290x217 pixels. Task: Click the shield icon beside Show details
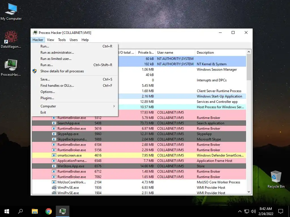35,71
